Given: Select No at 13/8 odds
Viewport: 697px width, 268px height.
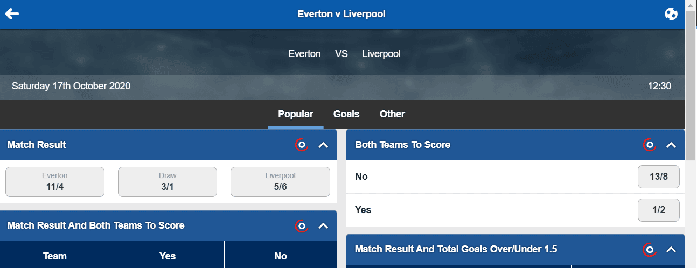Looking at the screenshot, I should [658, 177].
